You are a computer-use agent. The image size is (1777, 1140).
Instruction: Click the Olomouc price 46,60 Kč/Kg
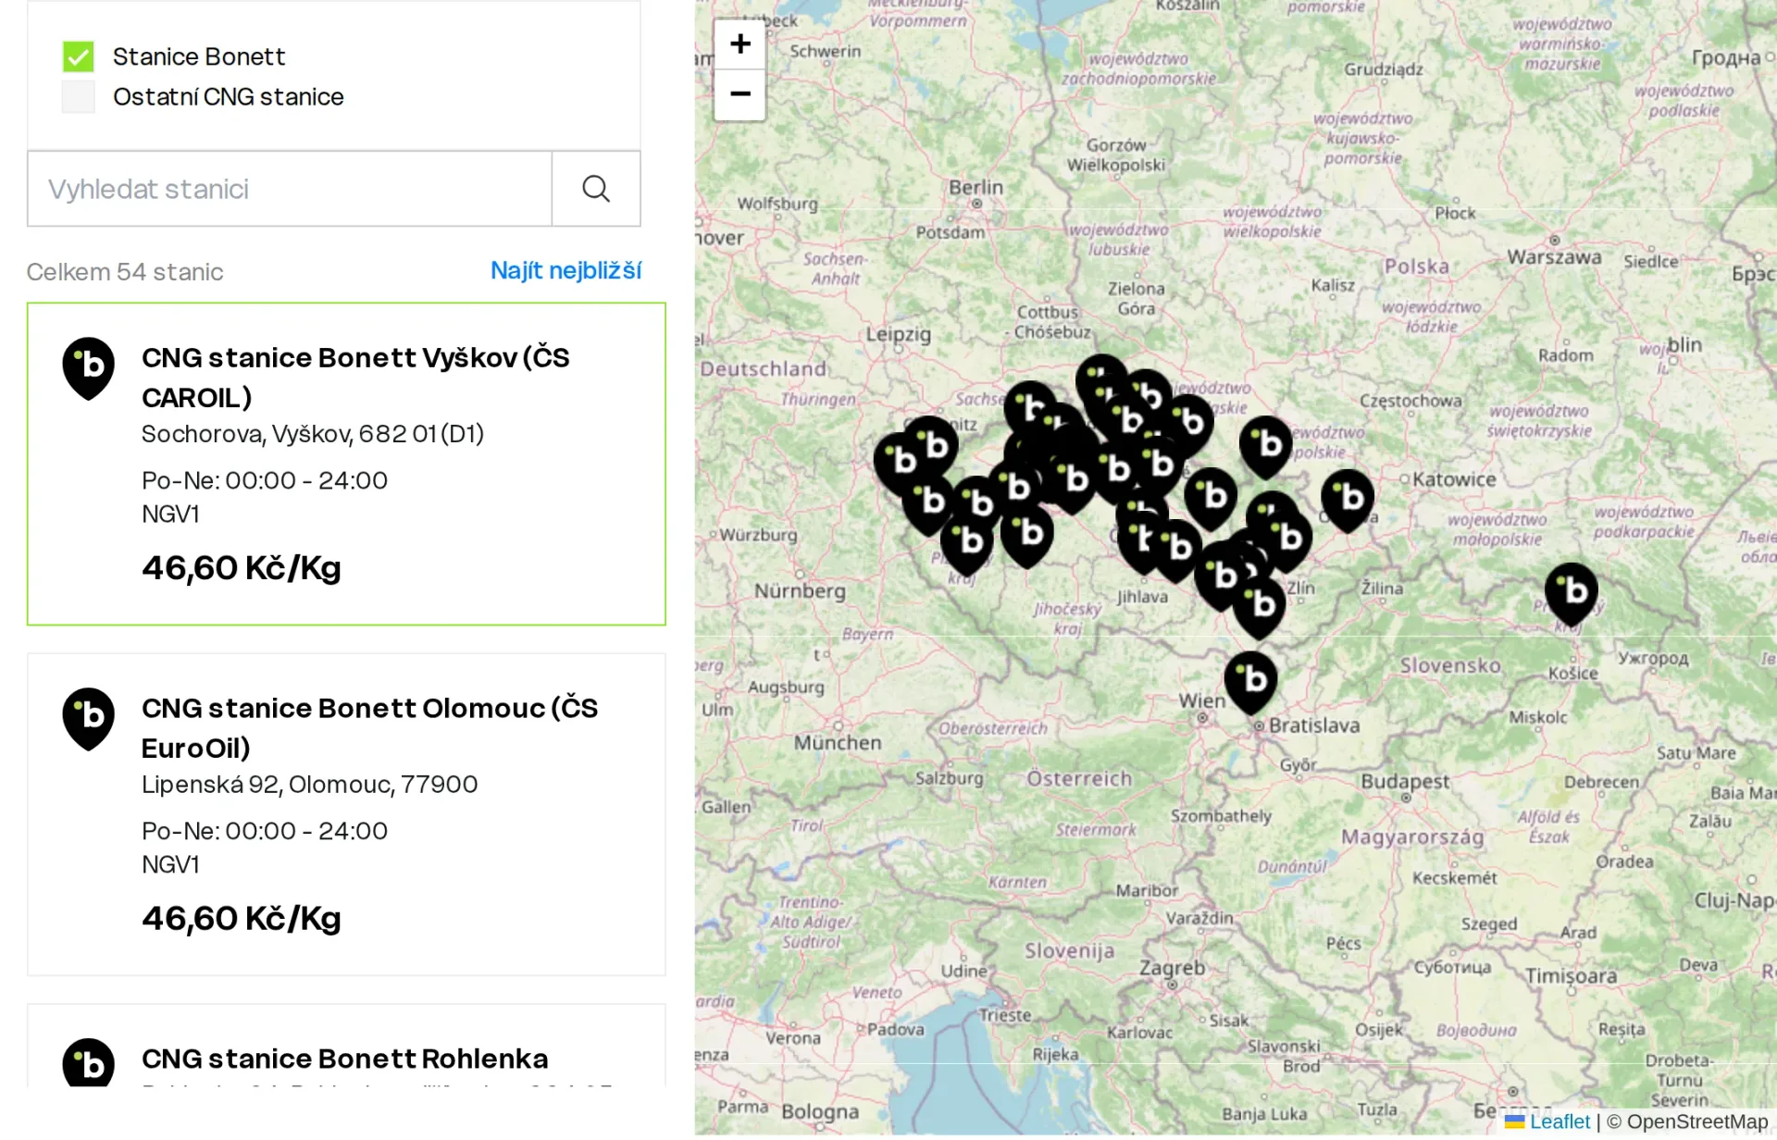242,919
